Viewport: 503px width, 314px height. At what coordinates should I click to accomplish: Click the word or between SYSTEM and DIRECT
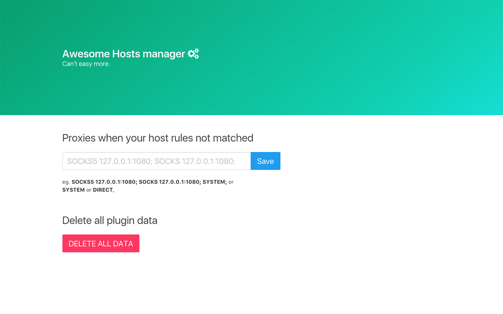tap(88, 190)
